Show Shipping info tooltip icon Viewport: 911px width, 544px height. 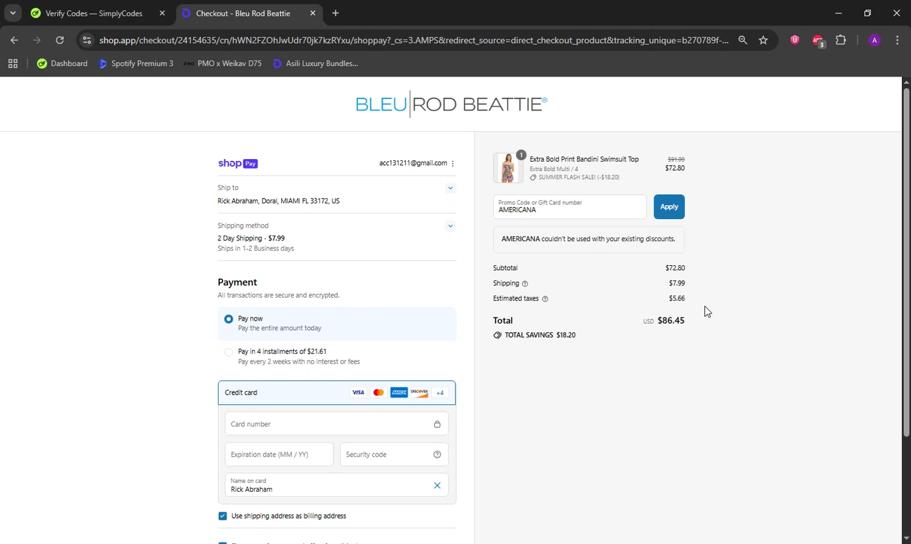coord(525,284)
